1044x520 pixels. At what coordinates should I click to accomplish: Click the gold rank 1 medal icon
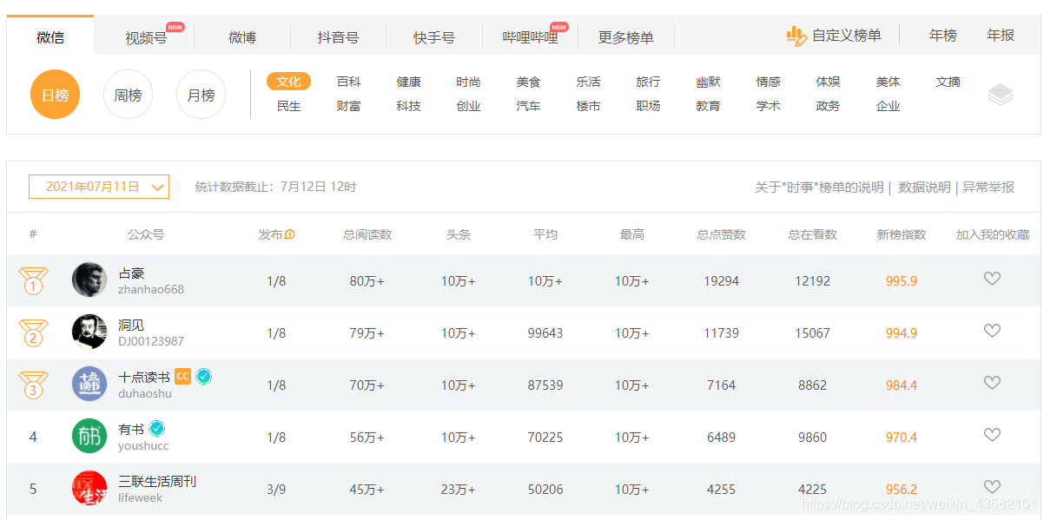(x=33, y=281)
